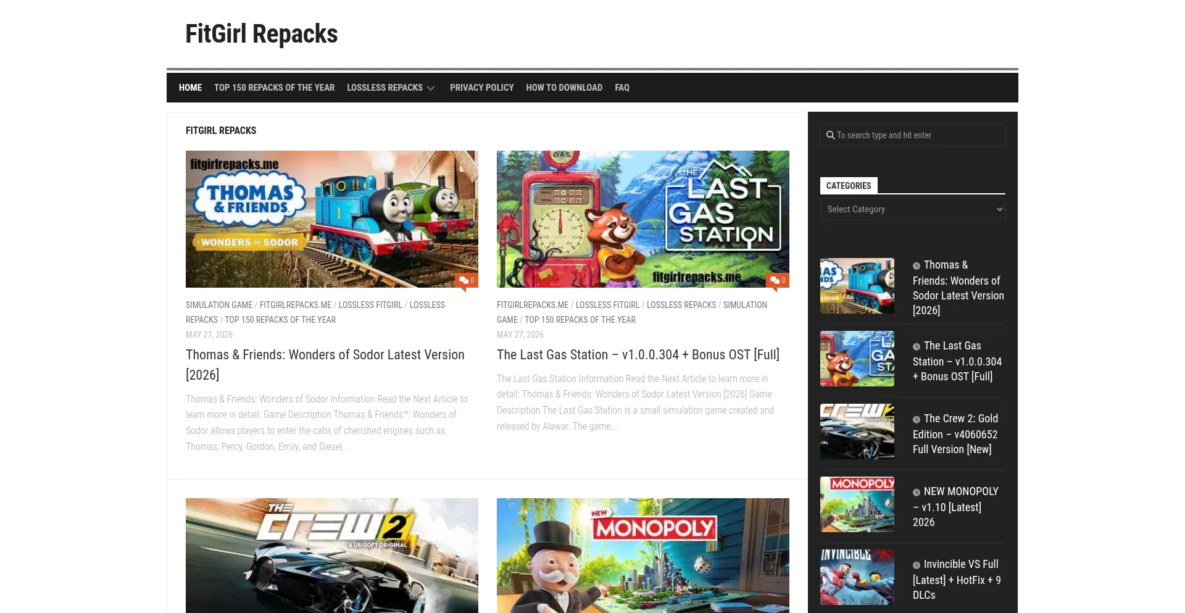Open sidebar link The Last Gas Station v1.0.0.304
This screenshot has height=613, width=1185.
coord(957,361)
